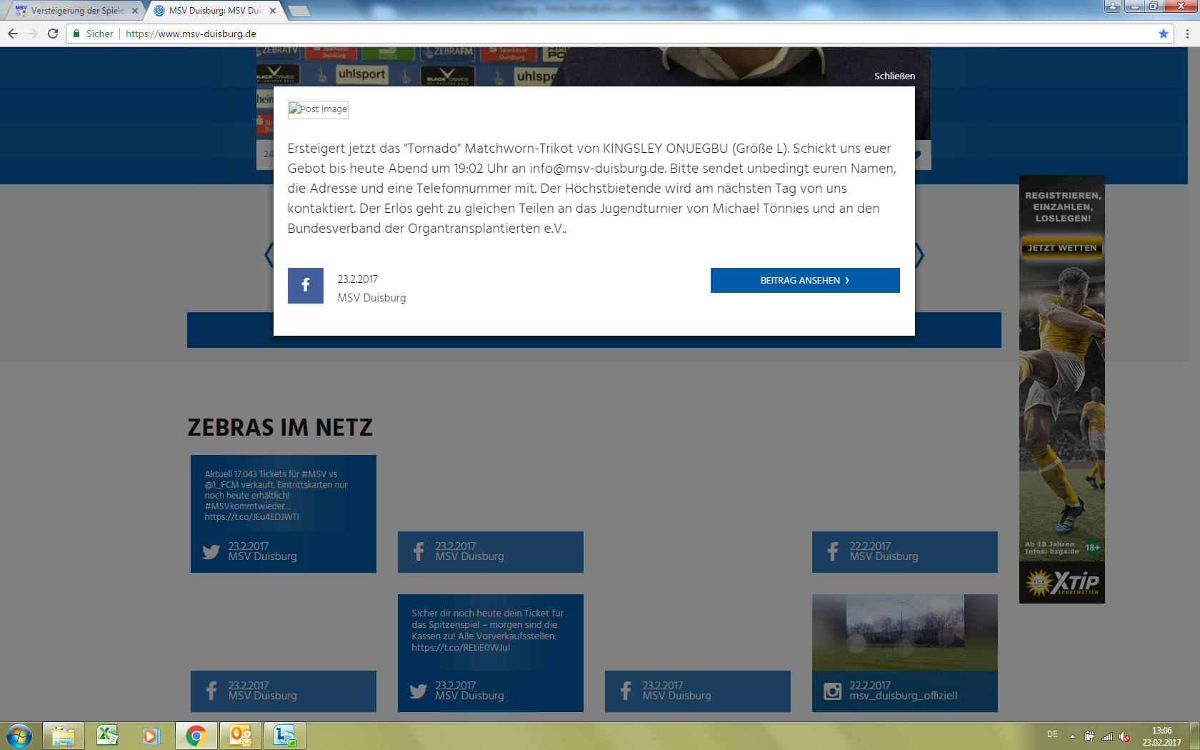This screenshot has height=750, width=1200.
Task: Select the MSV Duisburg browser tab
Action: coord(214,11)
